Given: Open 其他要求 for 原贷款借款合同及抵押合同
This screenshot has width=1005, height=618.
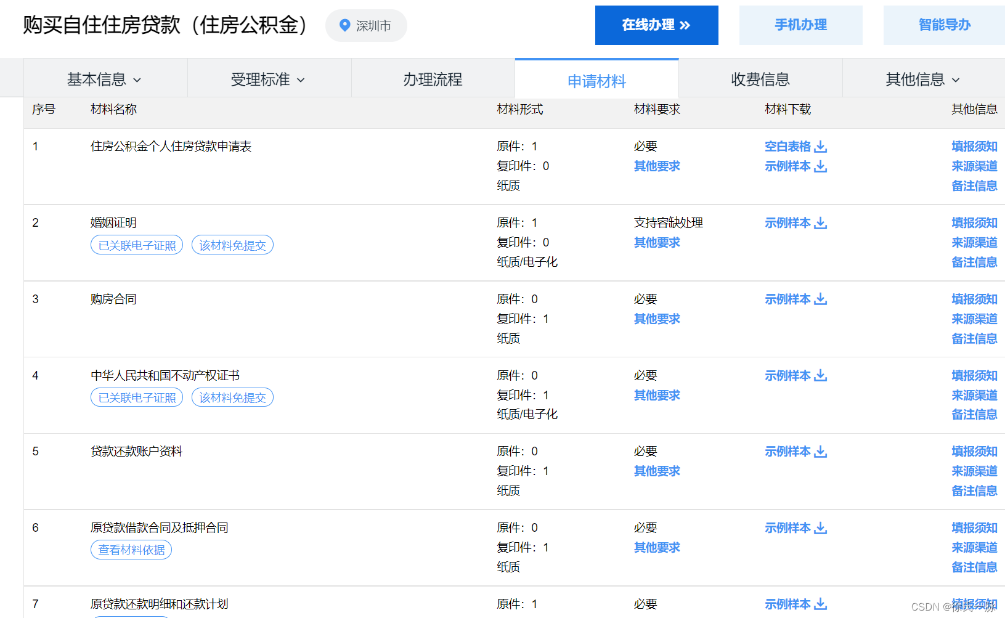Looking at the screenshot, I should [657, 548].
